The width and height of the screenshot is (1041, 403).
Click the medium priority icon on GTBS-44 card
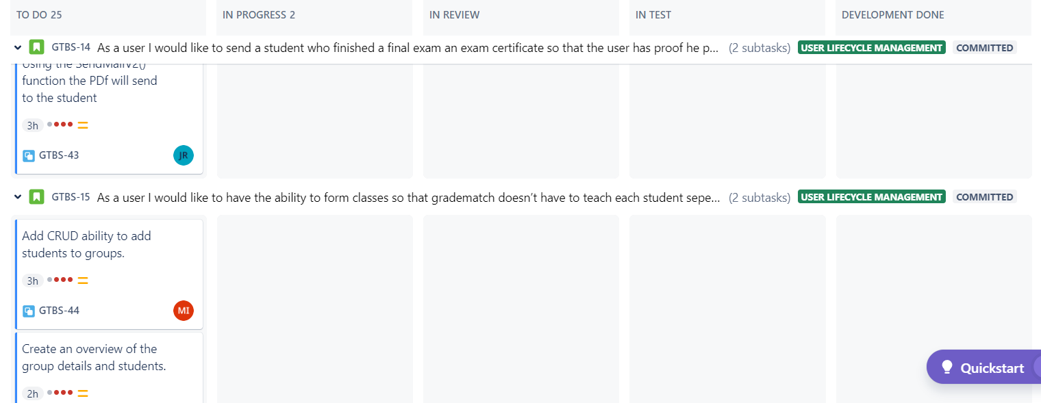coord(83,281)
